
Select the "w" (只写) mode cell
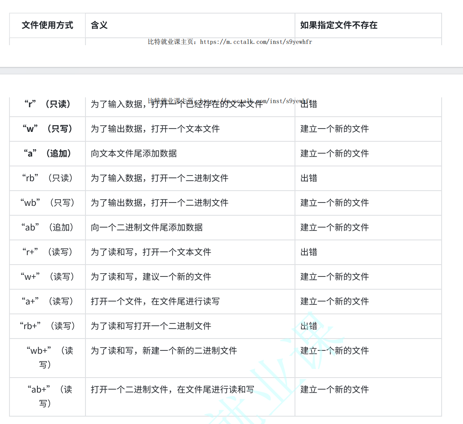point(47,129)
